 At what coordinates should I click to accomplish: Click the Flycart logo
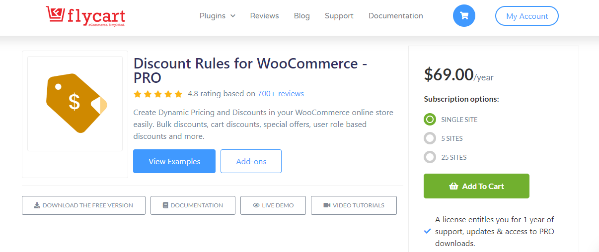tap(85, 16)
